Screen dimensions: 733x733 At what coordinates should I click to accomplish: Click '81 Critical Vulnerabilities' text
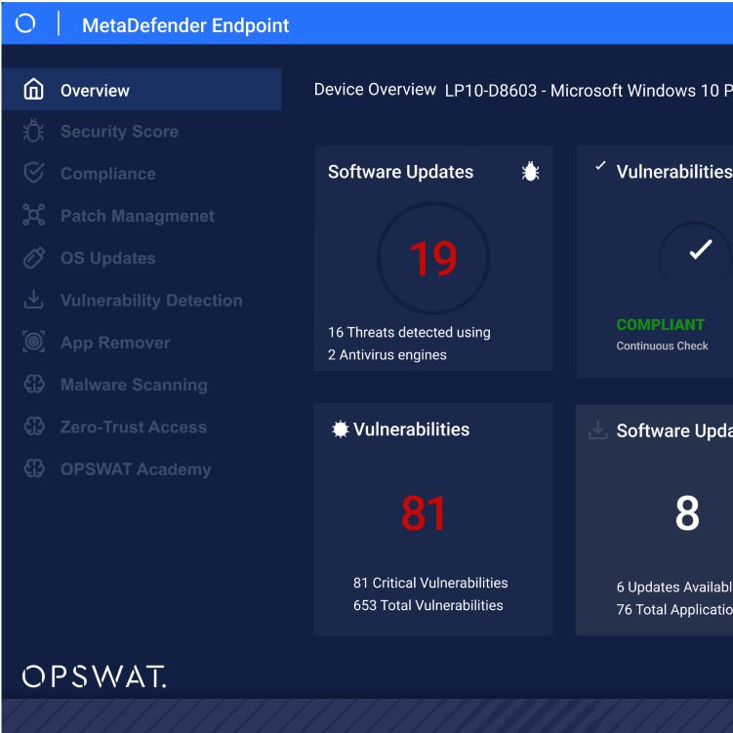point(430,583)
